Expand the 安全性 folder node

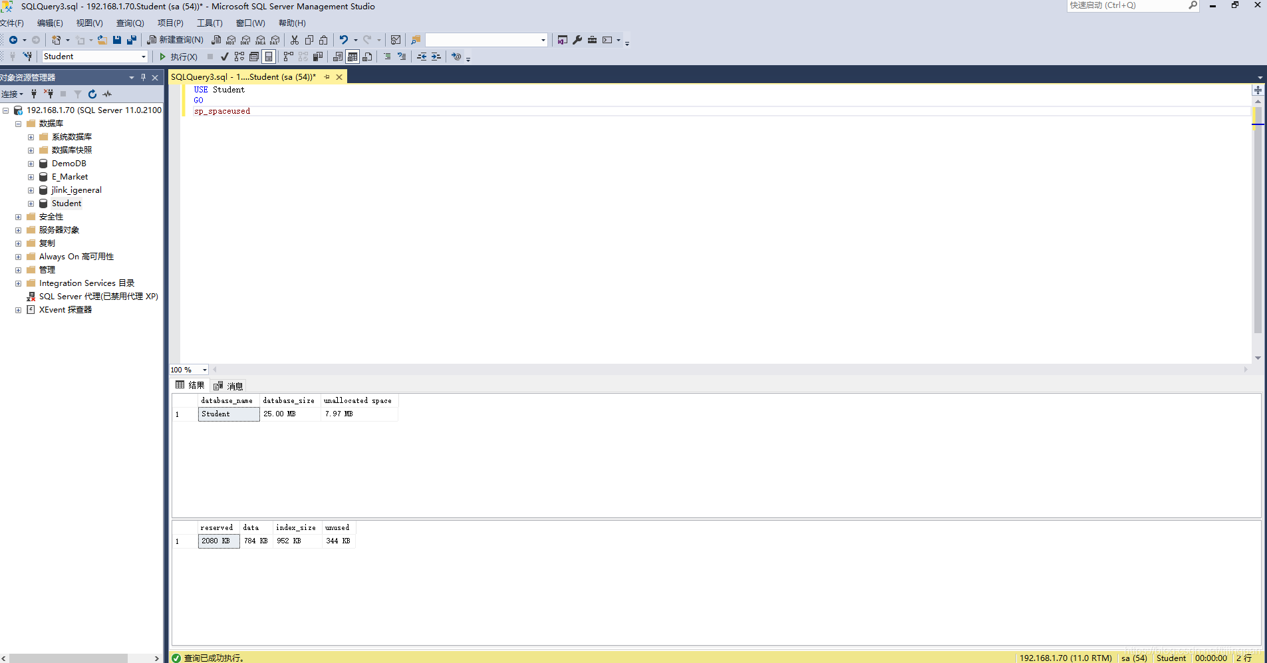click(18, 217)
